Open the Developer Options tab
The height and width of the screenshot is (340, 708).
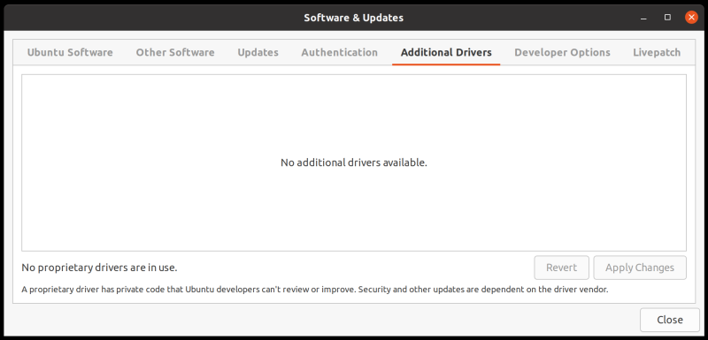pos(562,52)
